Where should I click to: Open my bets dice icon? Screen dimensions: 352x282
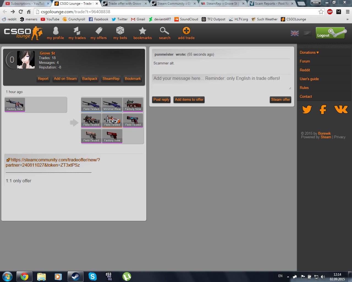click(x=120, y=31)
